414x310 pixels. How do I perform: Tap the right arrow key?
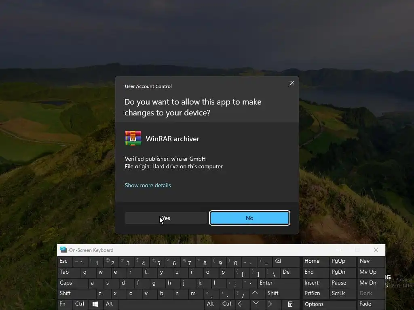click(x=272, y=304)
